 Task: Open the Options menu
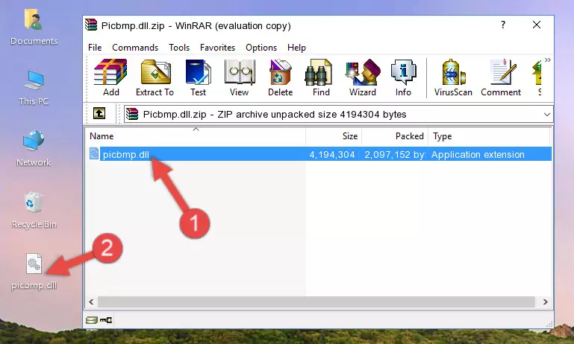(261, 48)
